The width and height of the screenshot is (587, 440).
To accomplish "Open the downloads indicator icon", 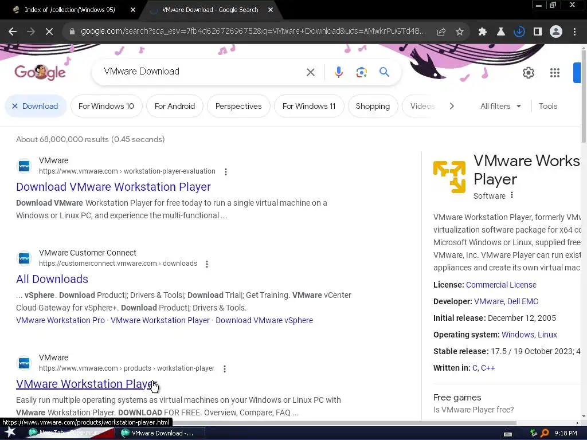I will point(519,32).
